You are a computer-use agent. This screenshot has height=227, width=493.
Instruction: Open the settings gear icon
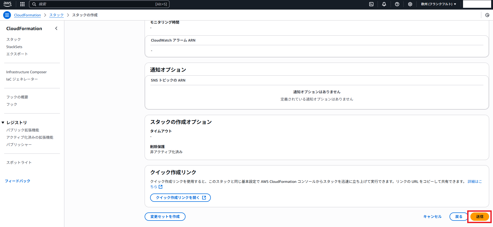tap(410, 4)
